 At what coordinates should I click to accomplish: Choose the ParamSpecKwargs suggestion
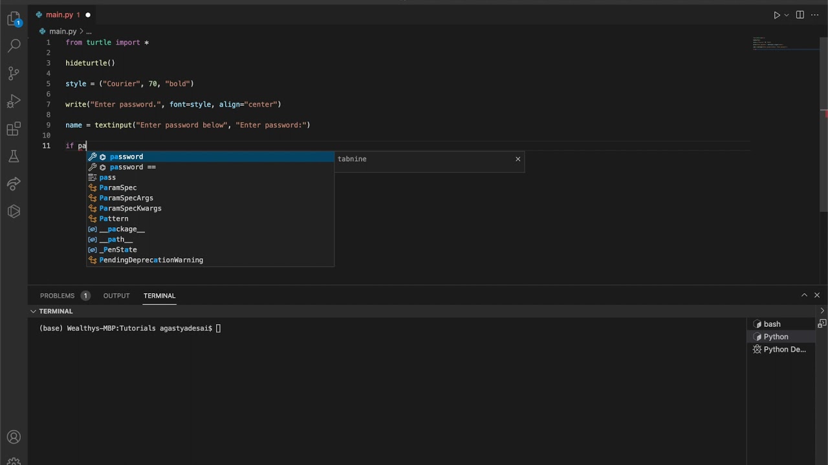click(x=210, y=208)
